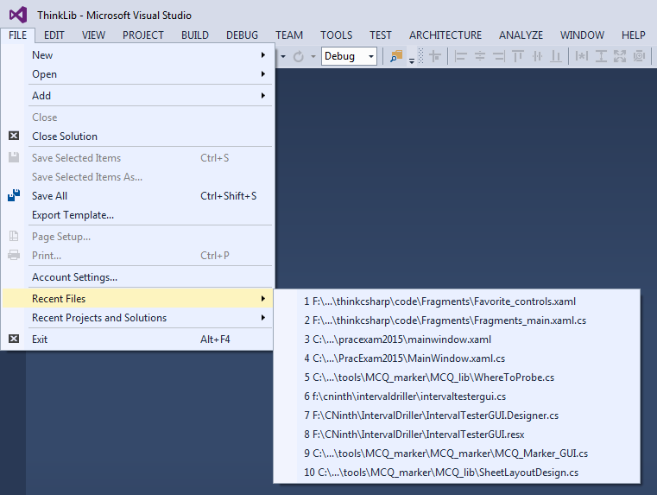Click the Make Same Height icon

601,56
